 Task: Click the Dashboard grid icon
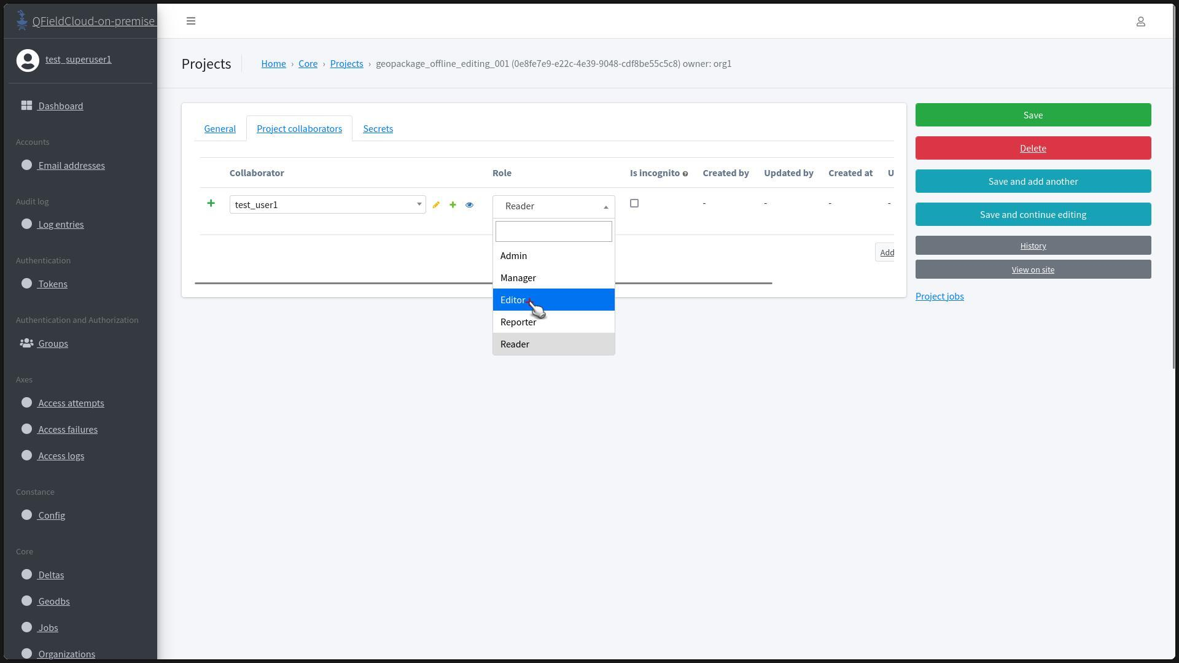point(26,106)
